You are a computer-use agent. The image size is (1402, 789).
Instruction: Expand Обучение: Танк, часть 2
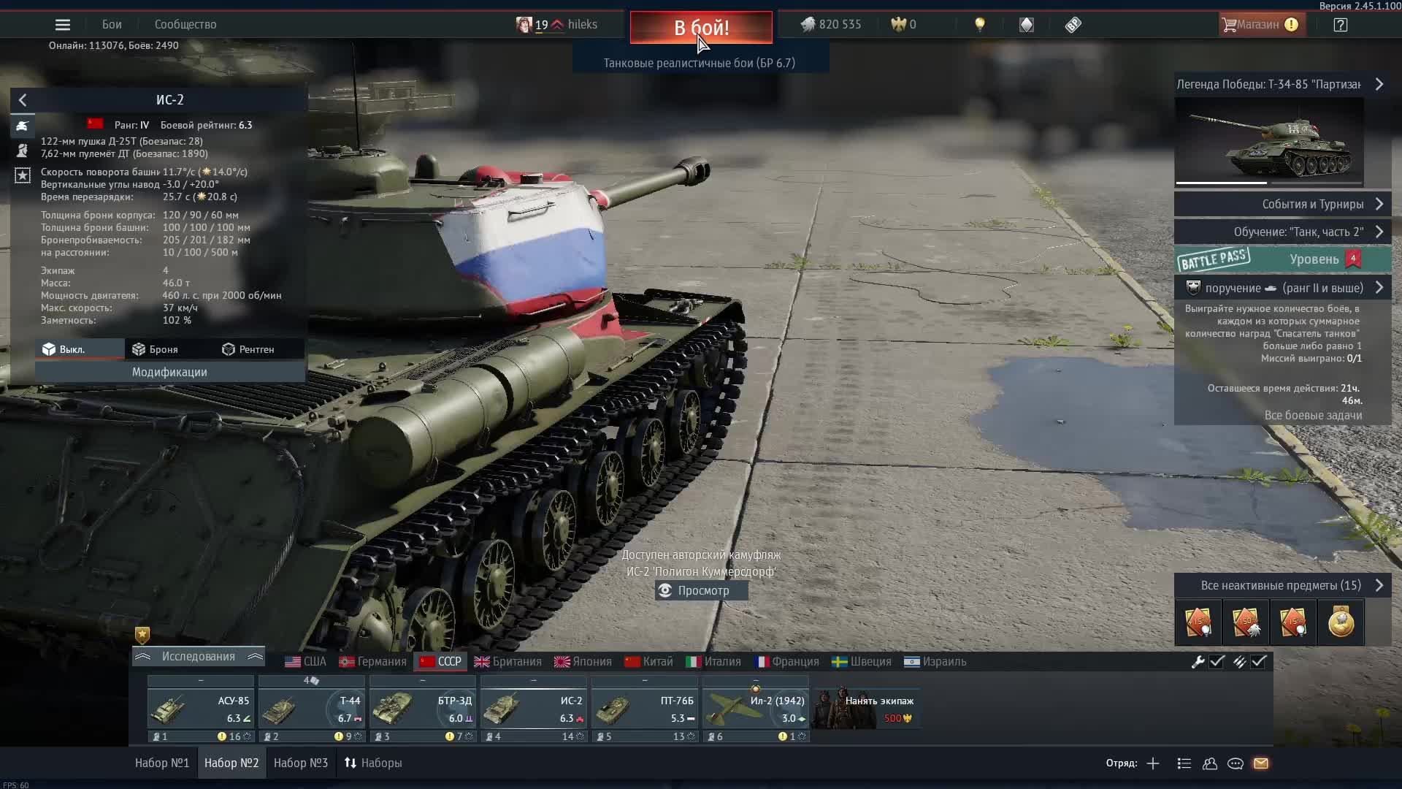[1283, 232]
